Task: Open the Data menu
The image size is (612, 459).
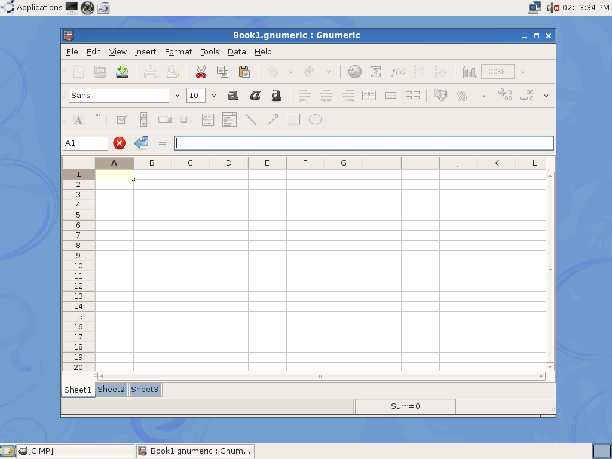Action: [237, 52]
